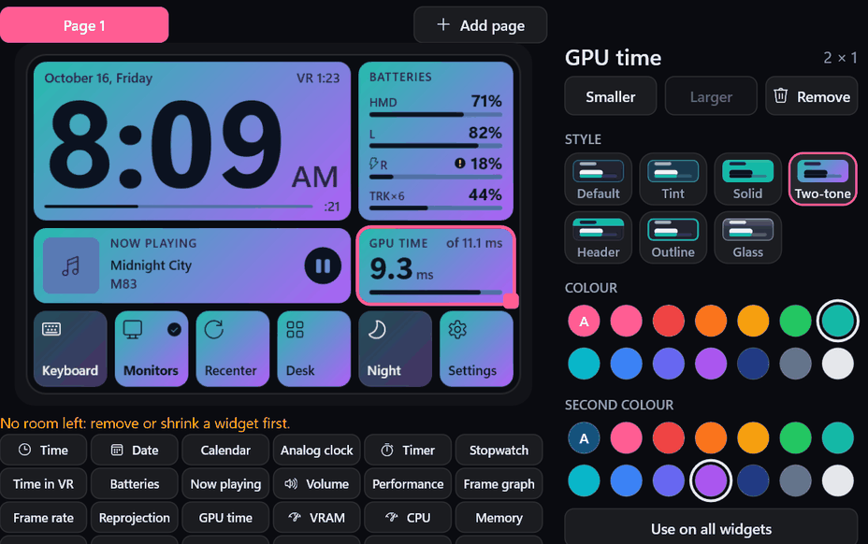The width and height of the screenshot is (868, 544).
Task: Pick the purple swatch under Second Colour
Action: pyautogui.click(x=711, y=480)
